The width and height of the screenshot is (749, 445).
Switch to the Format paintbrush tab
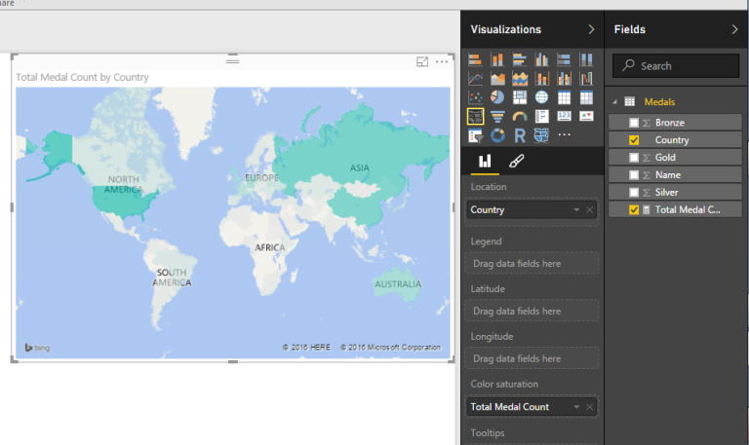(517, 162)
